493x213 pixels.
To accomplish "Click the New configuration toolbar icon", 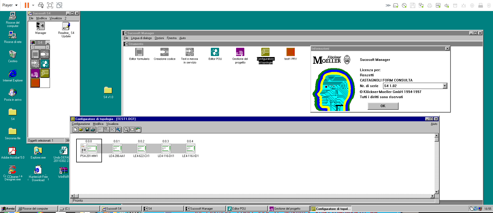I will tap(75, 130).
